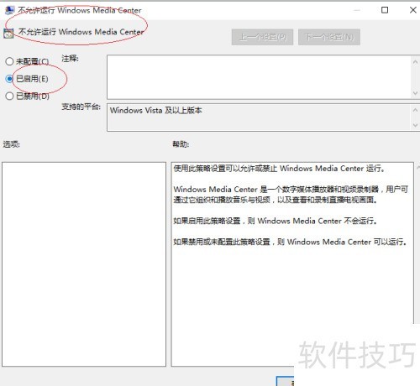Click the help line '如果启用此策略设置'
Viewport: 420px width, 386px height.
207,221
